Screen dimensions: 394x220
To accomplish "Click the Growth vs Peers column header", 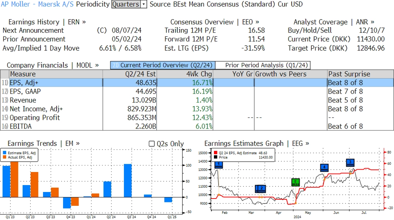I will point(291,74).
